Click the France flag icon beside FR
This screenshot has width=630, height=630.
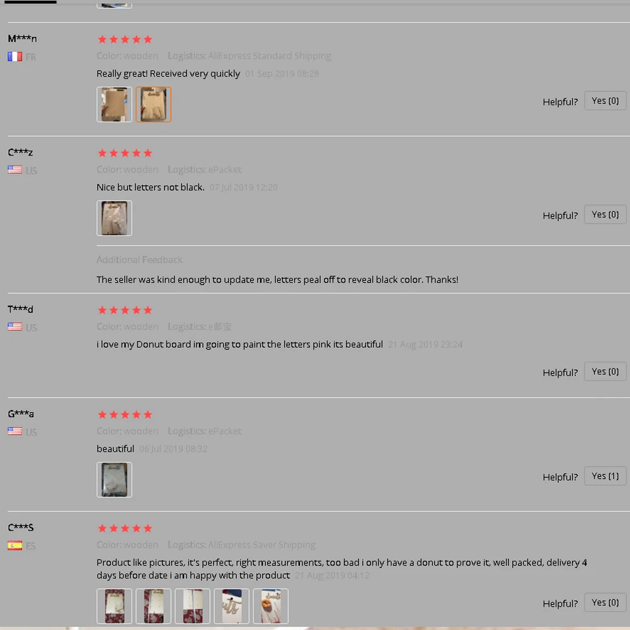tap(15, 57)
